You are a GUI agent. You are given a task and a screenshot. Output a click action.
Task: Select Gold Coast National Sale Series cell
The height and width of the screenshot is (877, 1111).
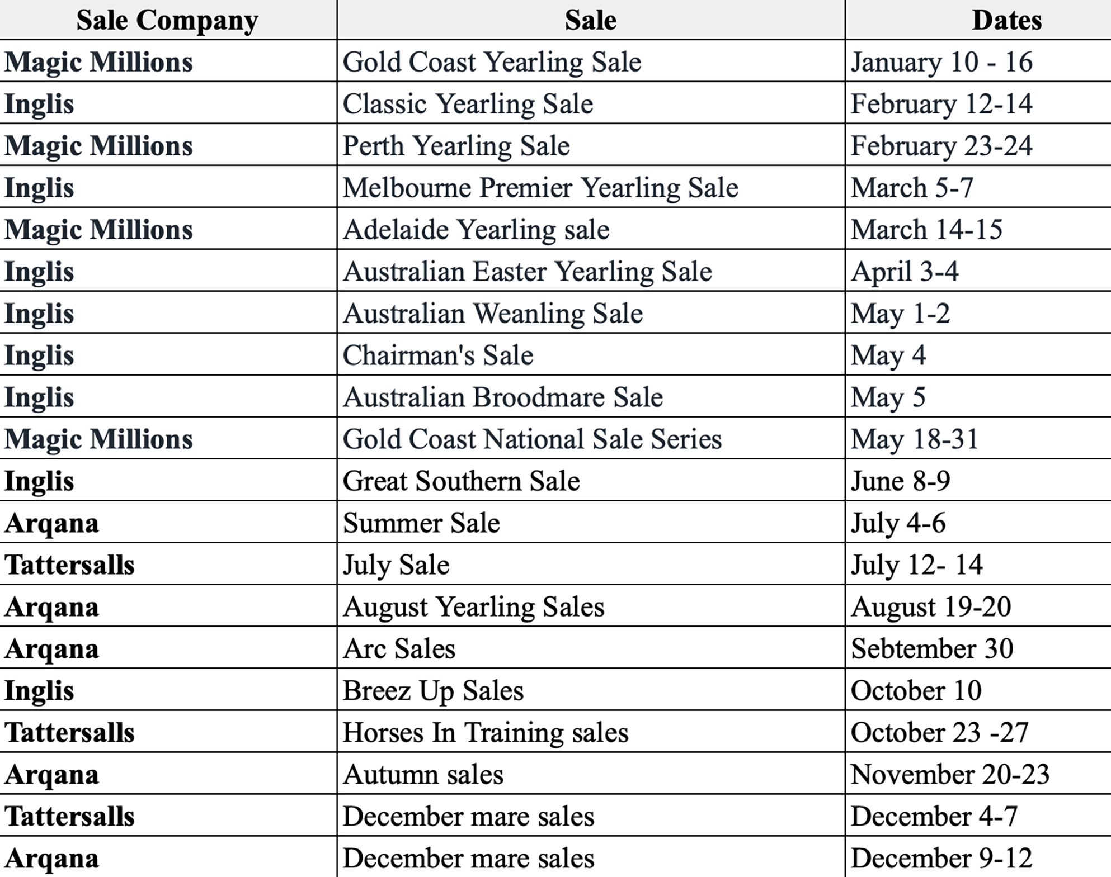pyautogui.click(x=591, y=438)
